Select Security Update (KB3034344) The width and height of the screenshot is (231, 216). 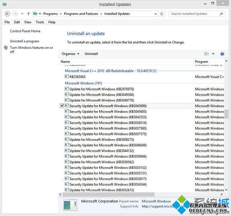tap(108, 184)
